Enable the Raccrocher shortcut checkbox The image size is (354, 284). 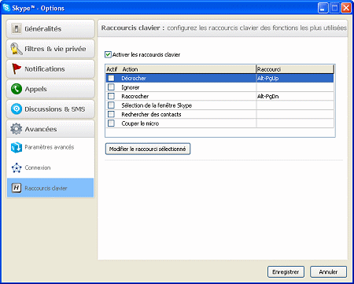point(111,96)
